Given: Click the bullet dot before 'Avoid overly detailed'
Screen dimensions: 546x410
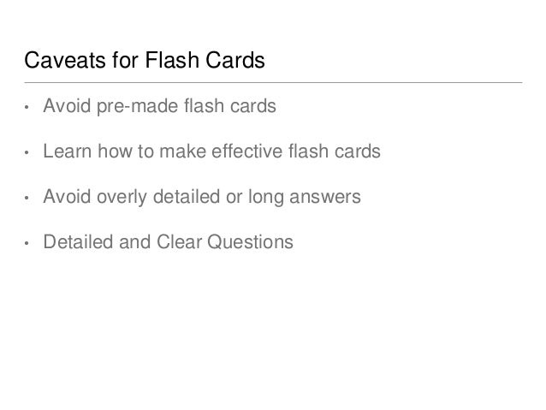Looking at the screenshot, I should tap(27, 198).
